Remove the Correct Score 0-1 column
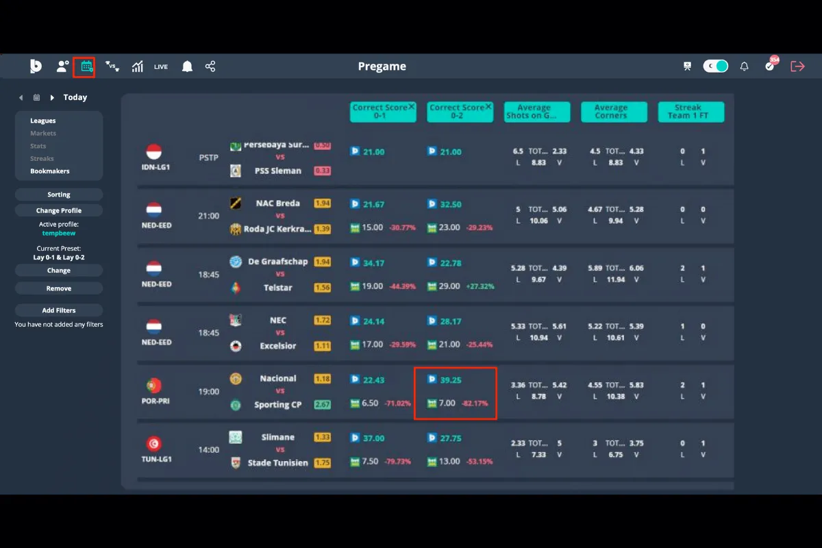This screenshot has width=822, height=548. 411,107
